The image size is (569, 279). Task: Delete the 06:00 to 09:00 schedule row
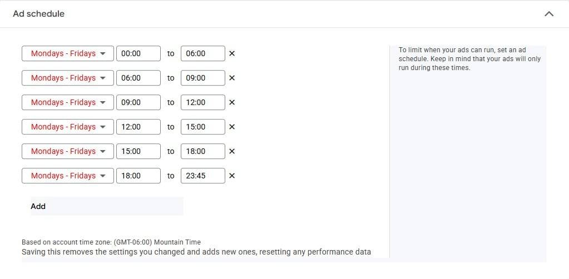[232, 78]
